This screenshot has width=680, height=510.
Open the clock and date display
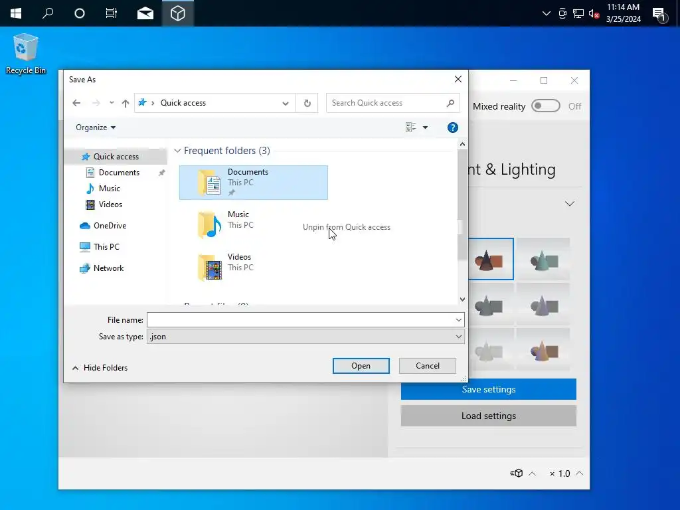pos(623,13)
